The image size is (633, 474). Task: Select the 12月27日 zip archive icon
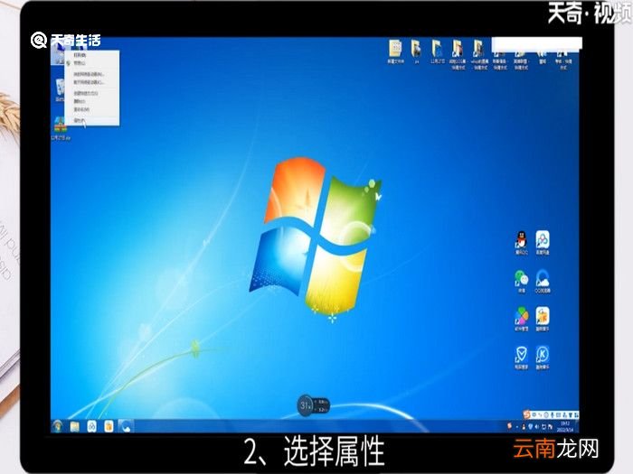(61, 128)
